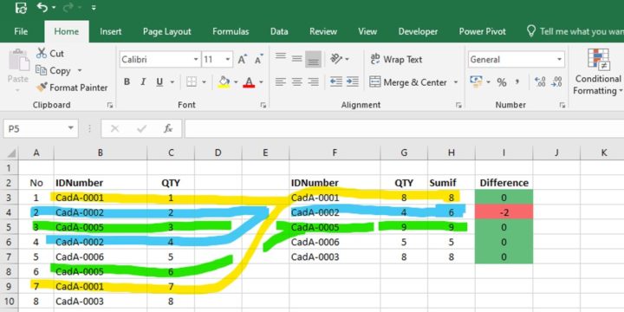
Task: Expand the Borders dropdown arrow
Action: (x=205, y=82)
